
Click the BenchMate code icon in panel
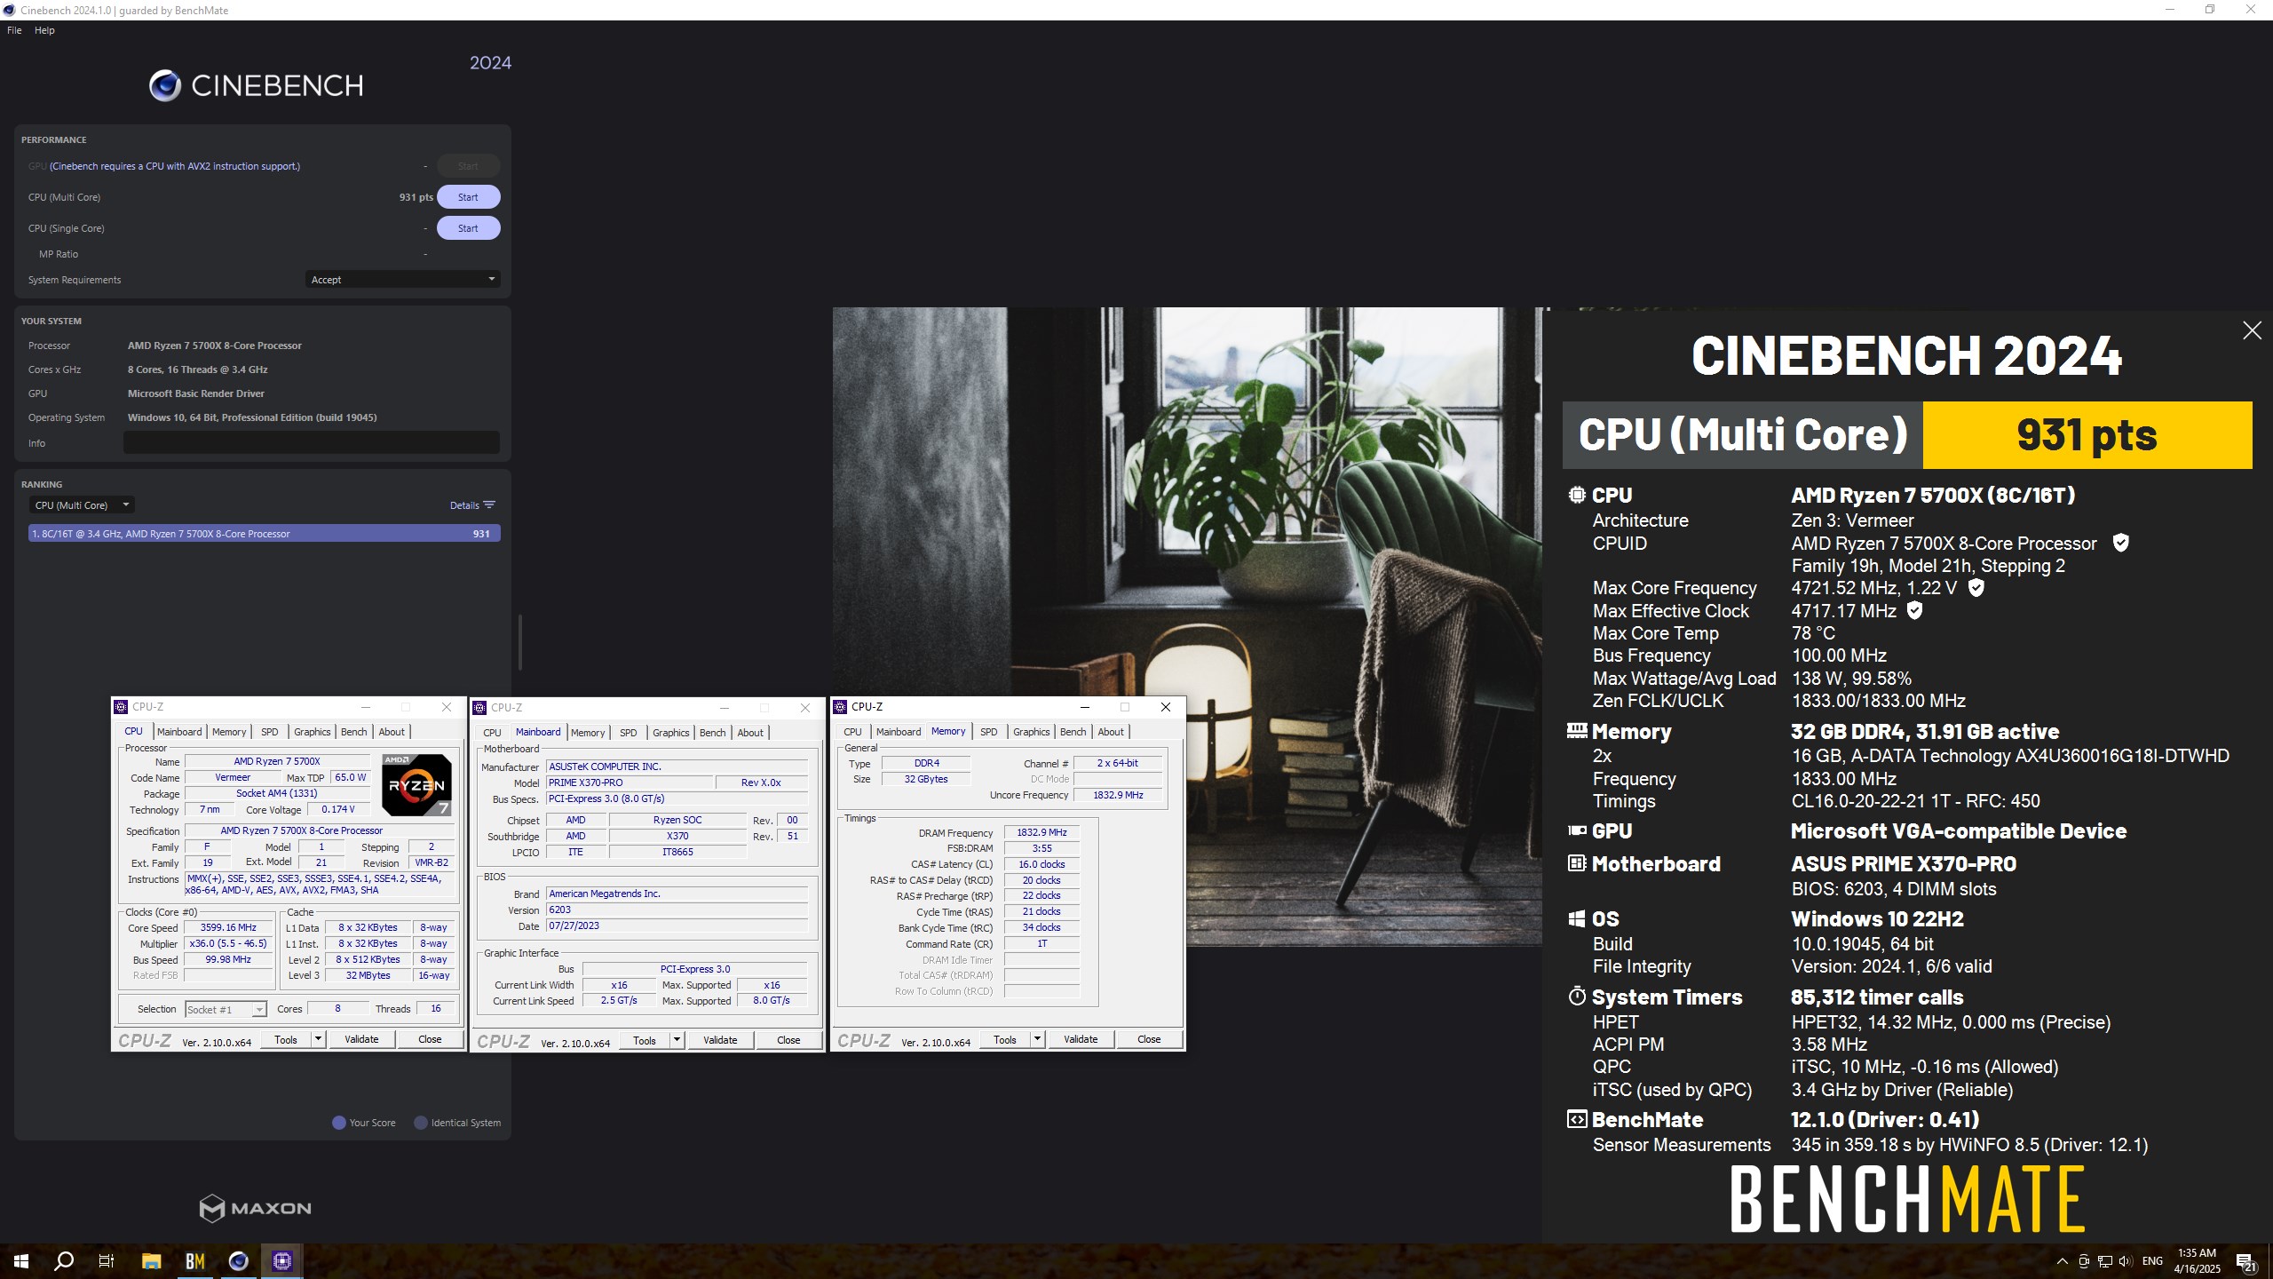[1577, 1119]
